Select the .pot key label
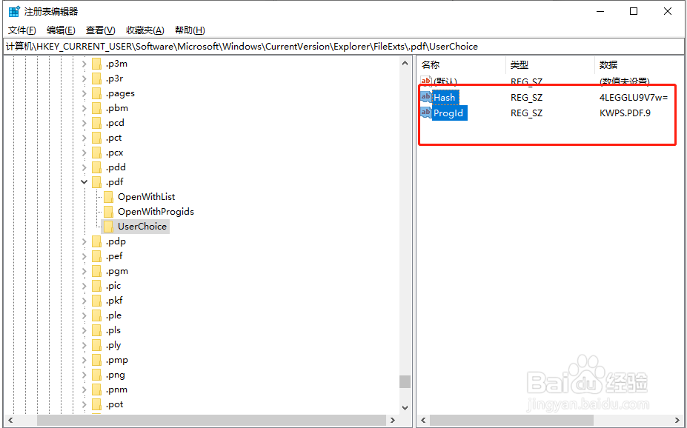The height and width of the screenshot is (428, 687). click(114, 404)
